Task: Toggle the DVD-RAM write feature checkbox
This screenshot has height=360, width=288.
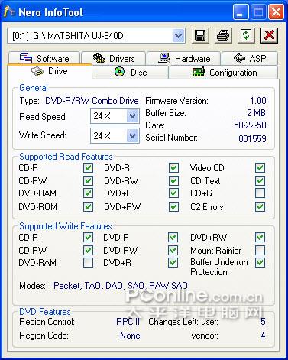Action: 88,262
